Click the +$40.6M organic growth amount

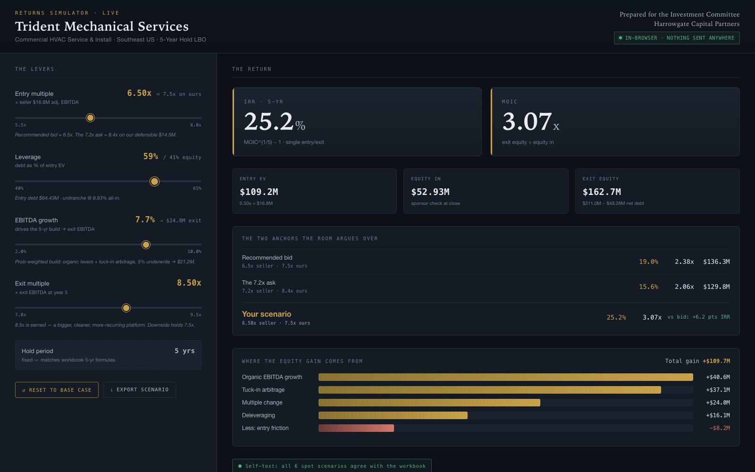tap(718, 377)
